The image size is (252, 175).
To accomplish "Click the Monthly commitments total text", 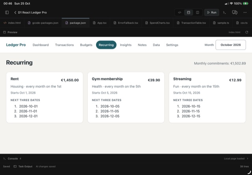I will (220, 63).
